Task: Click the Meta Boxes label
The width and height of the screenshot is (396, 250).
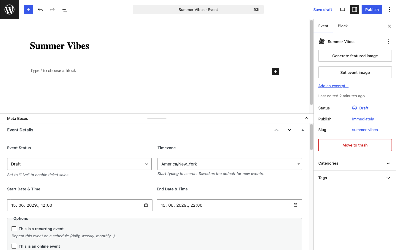Action: click(18, 118)
